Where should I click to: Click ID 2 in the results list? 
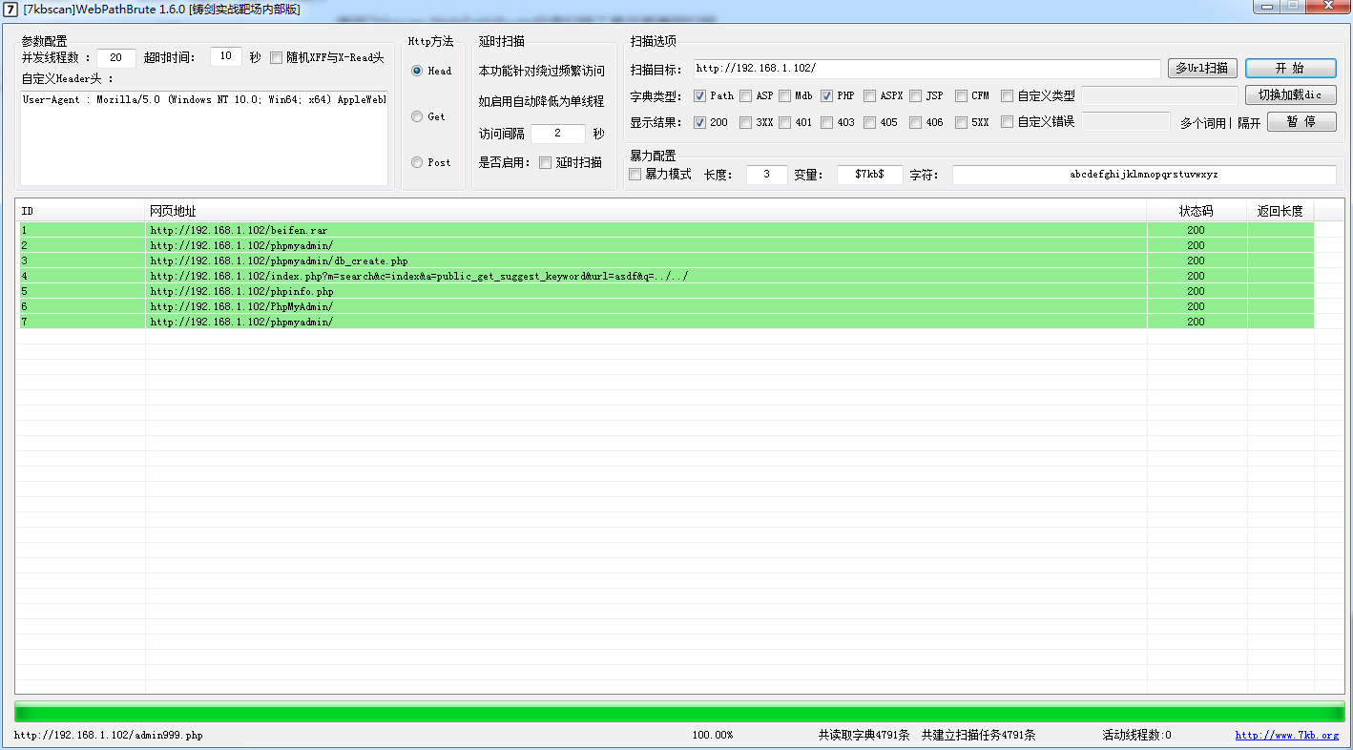(25, 245)
